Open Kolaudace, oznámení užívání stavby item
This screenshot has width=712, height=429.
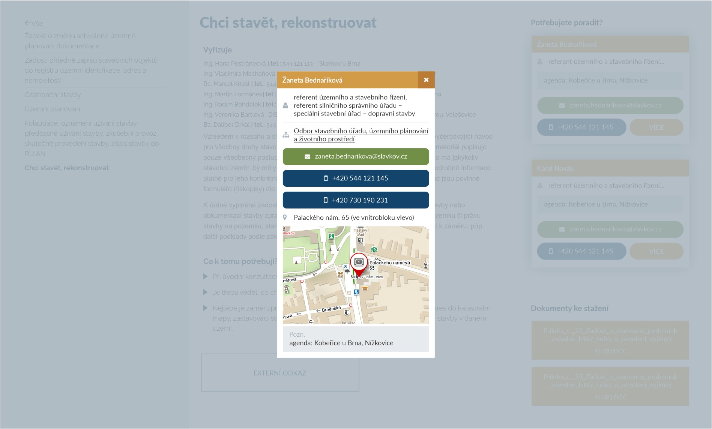tap(92, 138)
